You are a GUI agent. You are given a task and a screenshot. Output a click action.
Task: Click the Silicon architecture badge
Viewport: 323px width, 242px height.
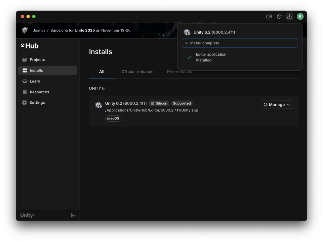click(159, 103)
